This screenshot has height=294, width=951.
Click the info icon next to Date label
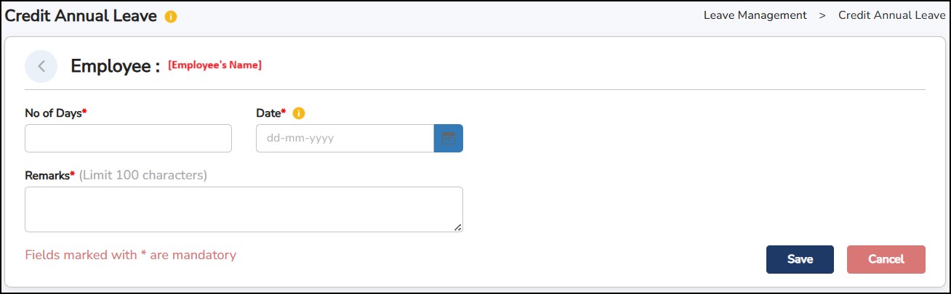tap(299, 113)
